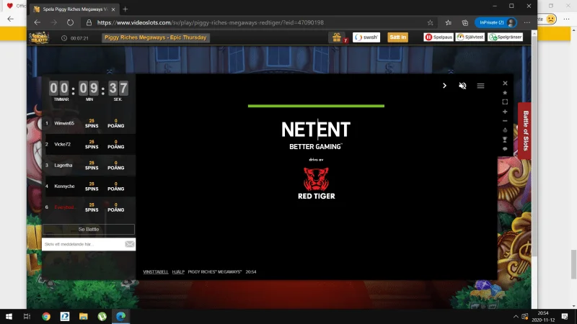
Task: Click the site lock icon in address bar
Action: 89,22
